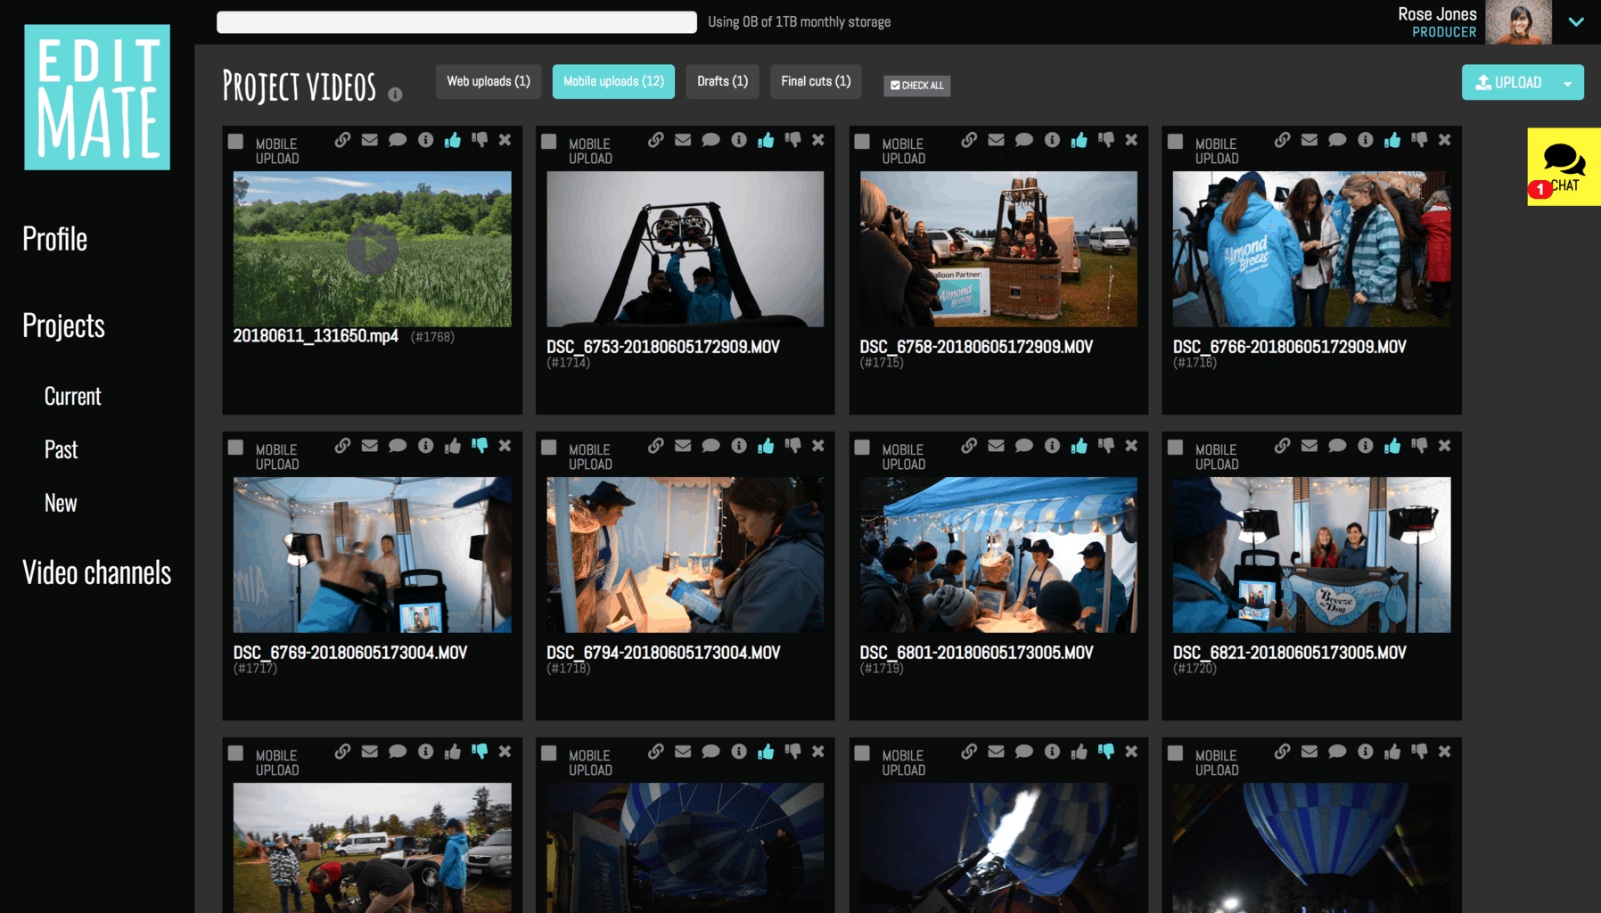1601x913 pixels.
Task: Show info for DSC_6766 video
Action: (1365, 140)
